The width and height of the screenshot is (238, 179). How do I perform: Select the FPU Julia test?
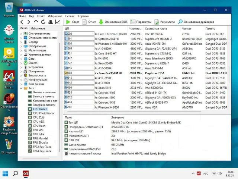[38, 134]
